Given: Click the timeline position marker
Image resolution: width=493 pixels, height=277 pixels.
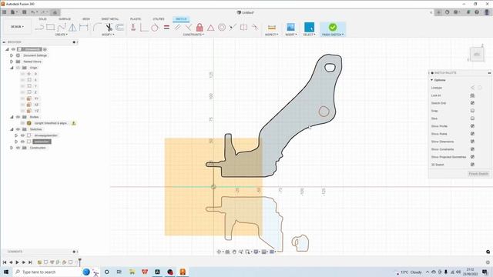Looking at the screenshot, I should (x=80, y=262).
